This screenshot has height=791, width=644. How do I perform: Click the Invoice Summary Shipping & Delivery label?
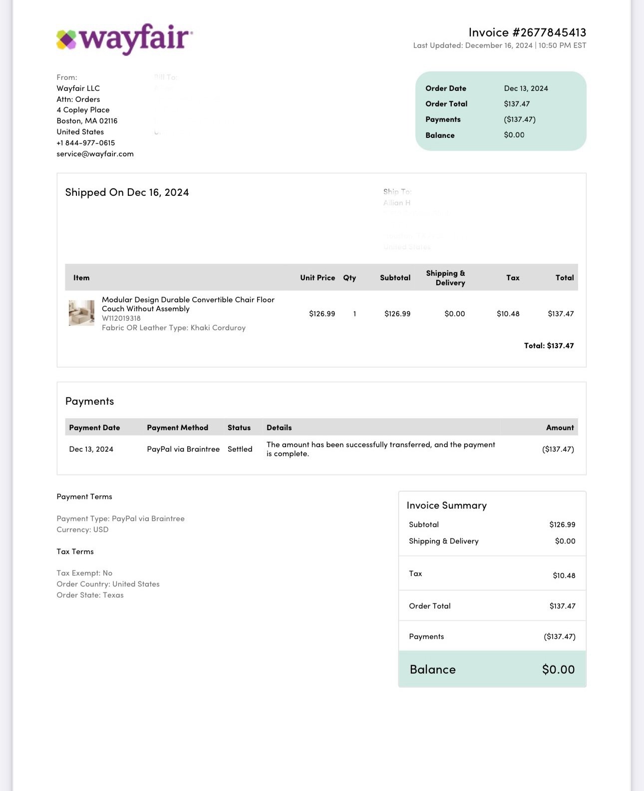tap(443, 541)
